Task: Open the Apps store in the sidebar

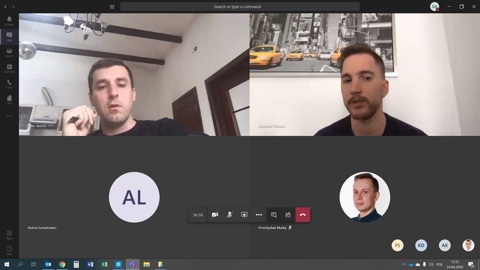Action: click(x=9, y=235)
